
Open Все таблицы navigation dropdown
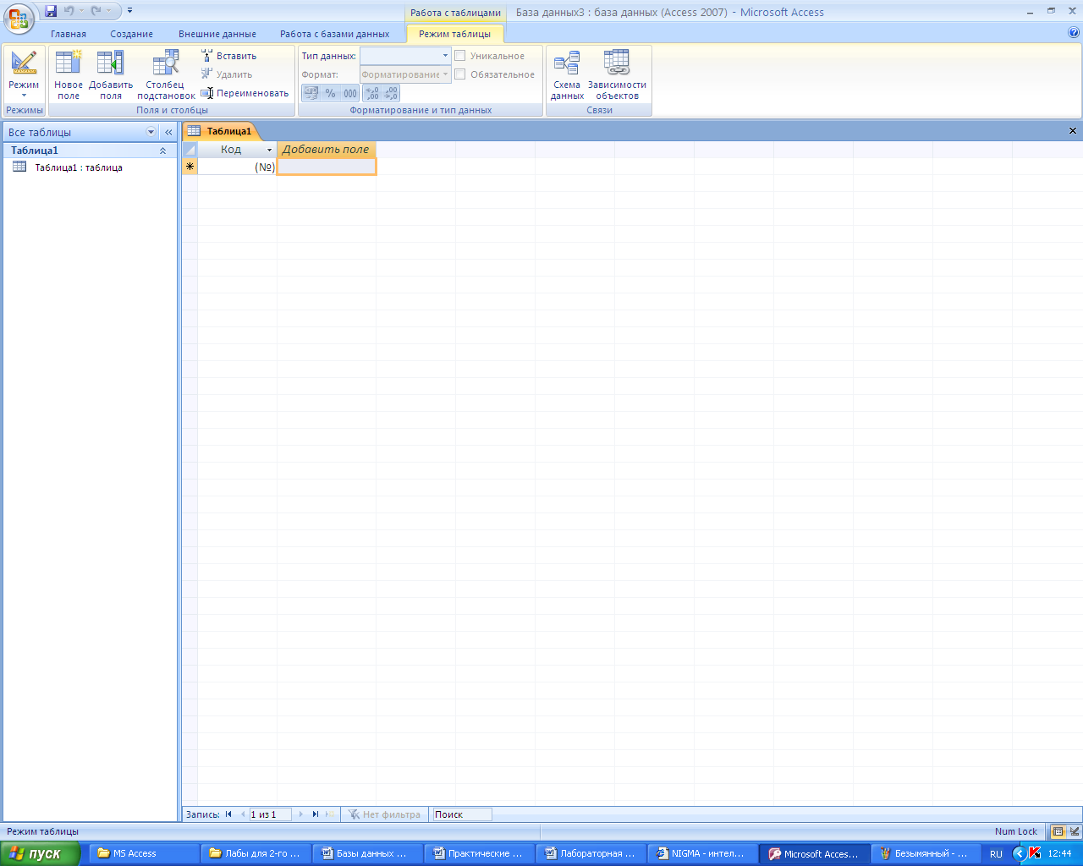151,132
